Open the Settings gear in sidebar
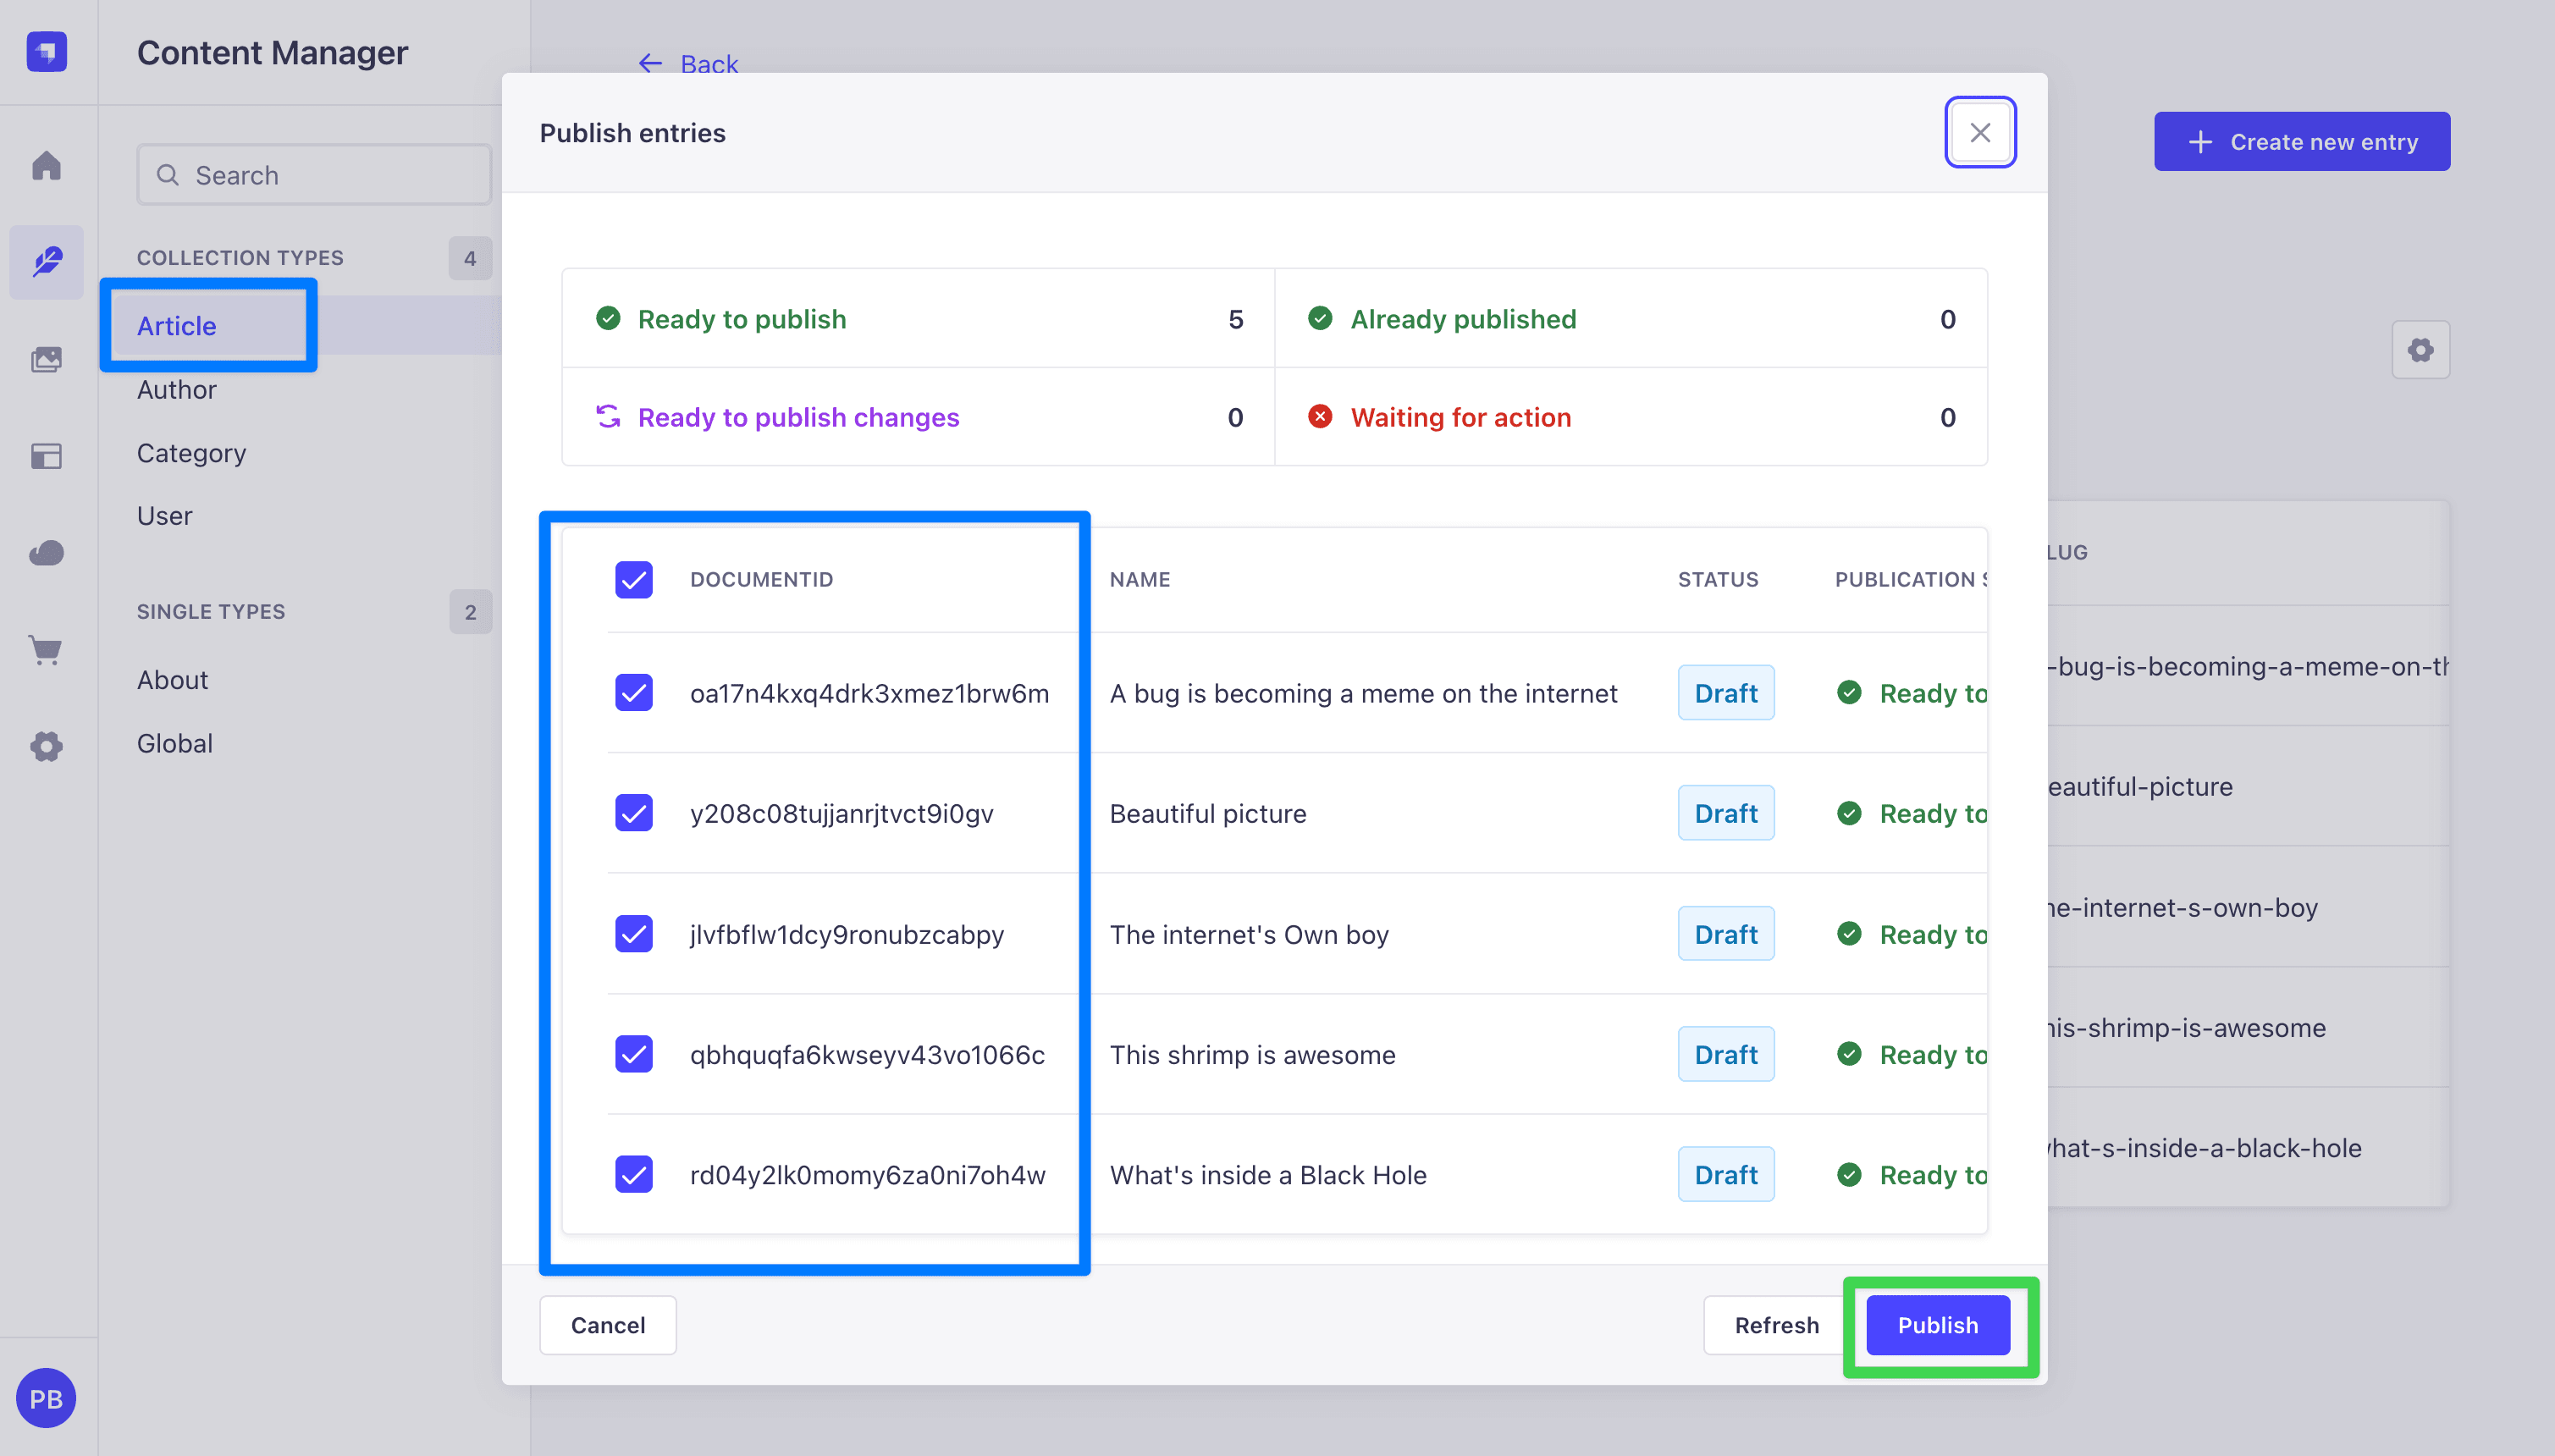The image size is (2555, 1456). 46,746
